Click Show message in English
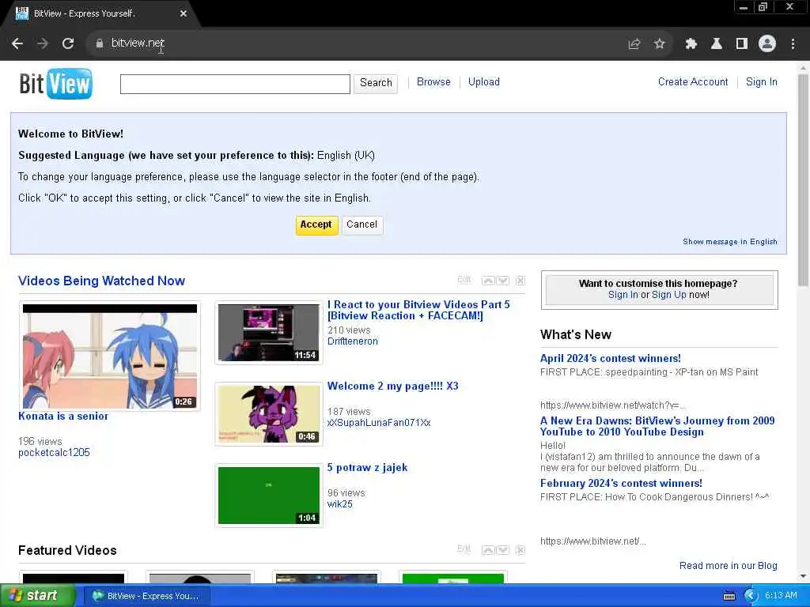 coord(730,242)
